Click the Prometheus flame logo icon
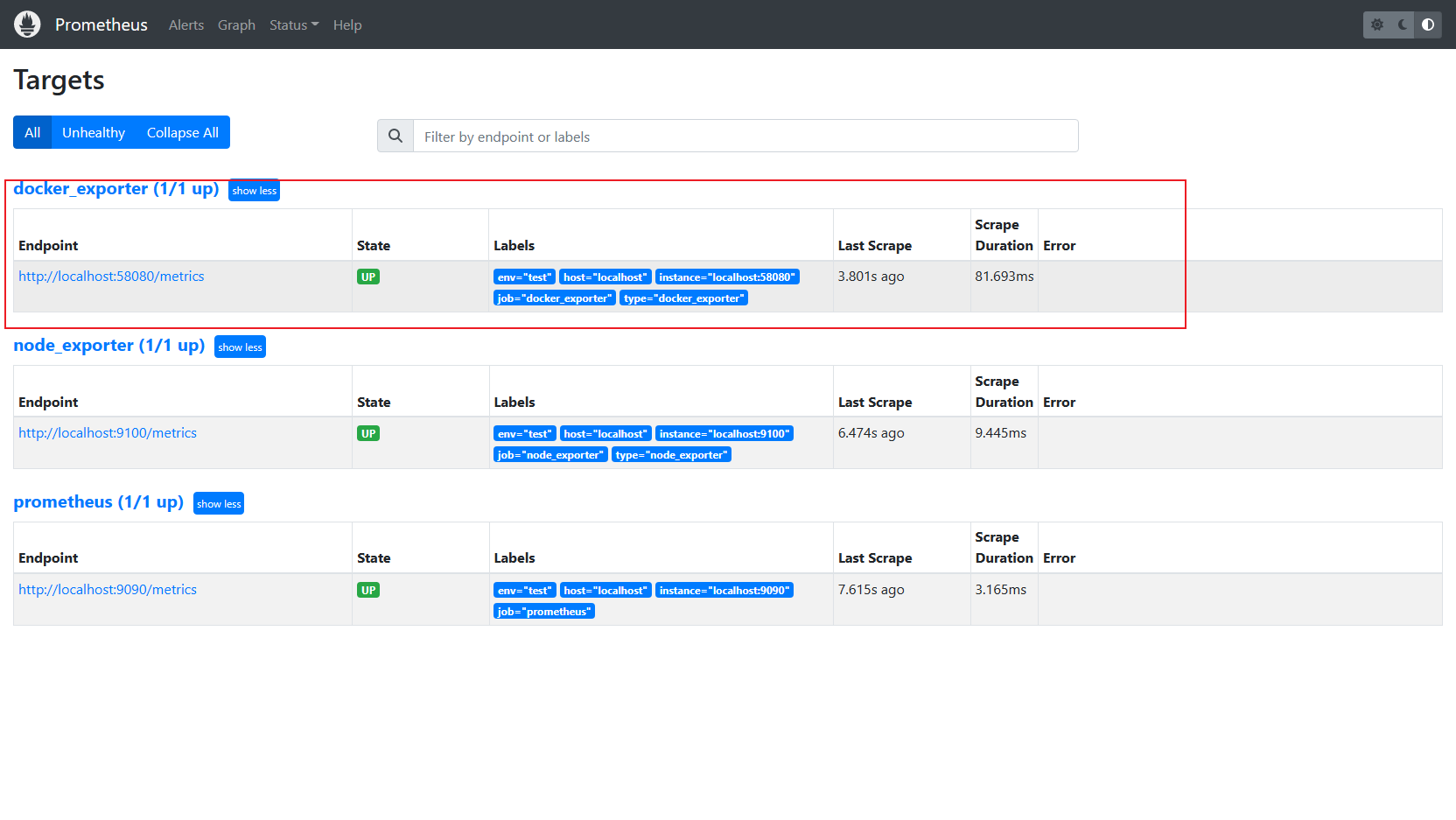The width and height of the screenshot is (1456, 820). (x=27, y=25)
